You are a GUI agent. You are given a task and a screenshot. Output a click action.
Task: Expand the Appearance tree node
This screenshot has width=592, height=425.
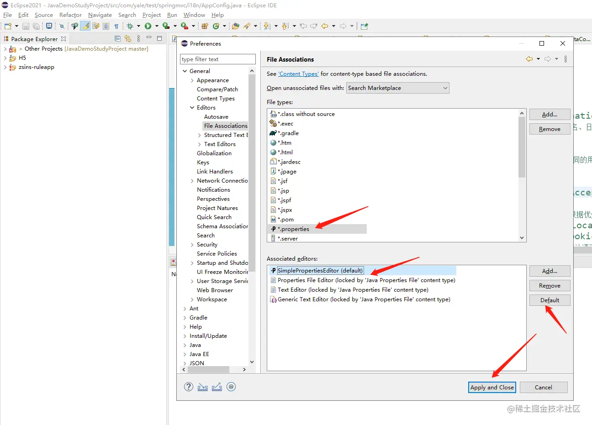point(192,80)
